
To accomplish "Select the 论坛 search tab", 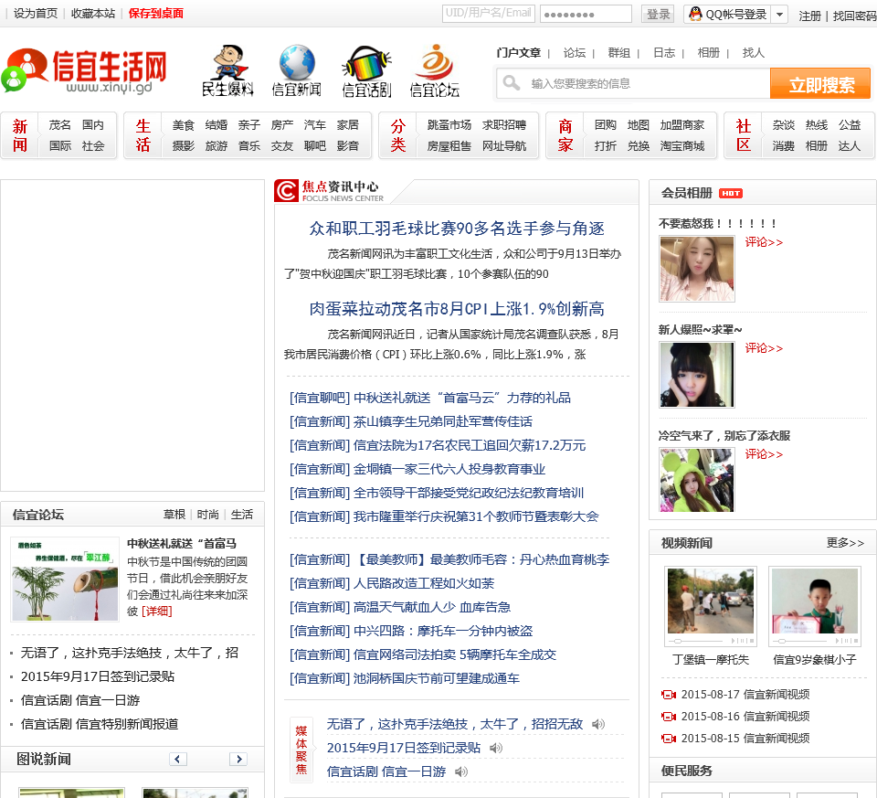I will click(x=575, y=53).
